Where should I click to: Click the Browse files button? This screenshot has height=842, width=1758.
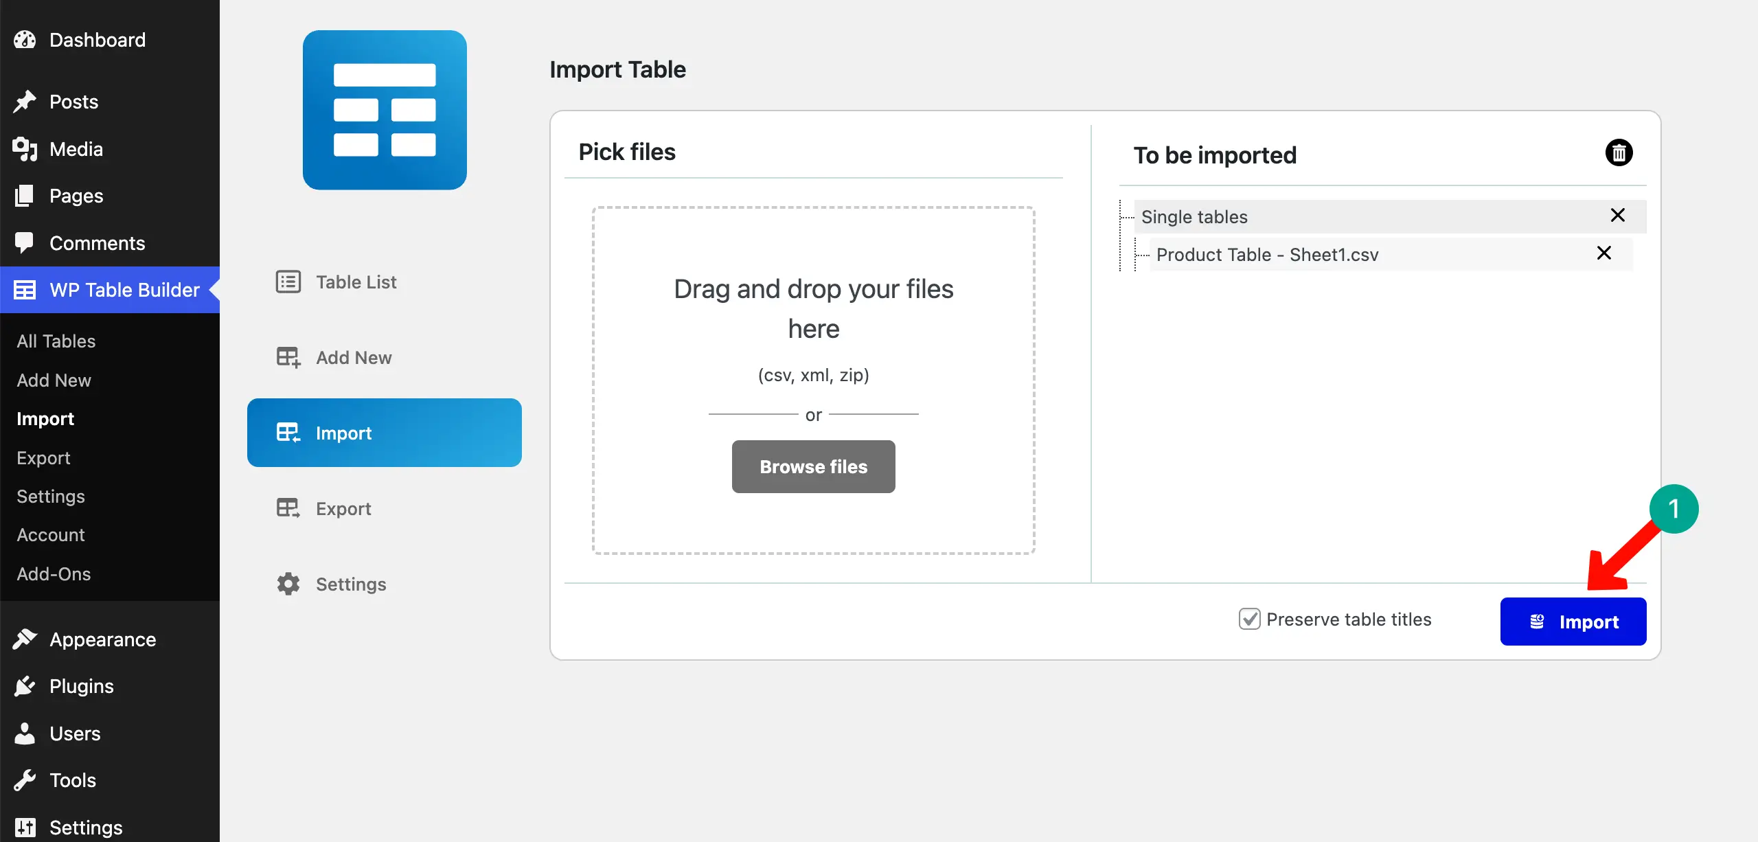click(812, 466)
